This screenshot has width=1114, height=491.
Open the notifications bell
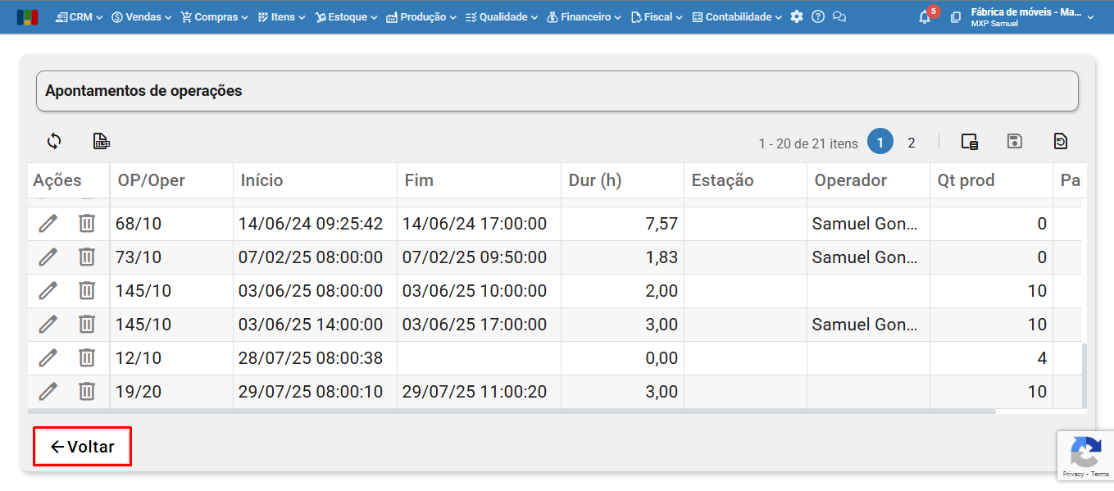925,16
